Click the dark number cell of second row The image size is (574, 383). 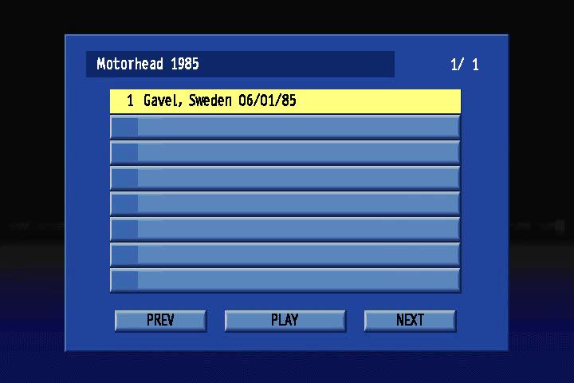(x=124, y=127)
